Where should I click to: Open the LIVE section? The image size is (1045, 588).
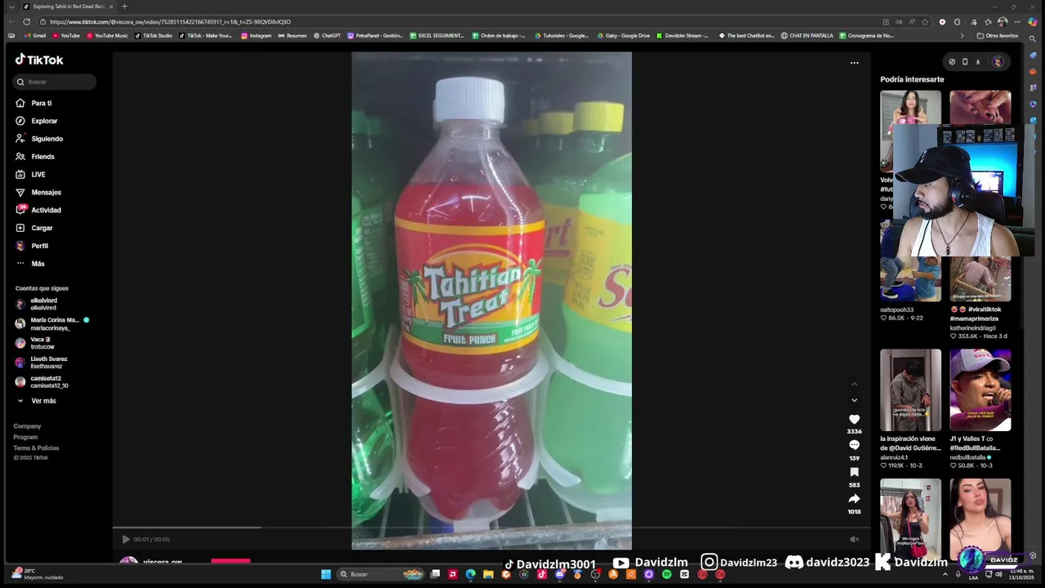pos(30,175)
